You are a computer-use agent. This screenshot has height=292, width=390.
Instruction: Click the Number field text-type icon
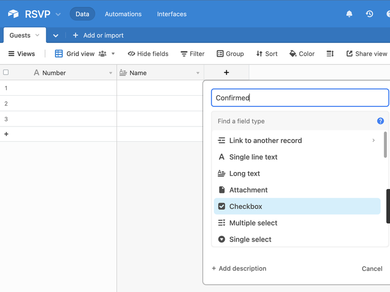point(37,72)
